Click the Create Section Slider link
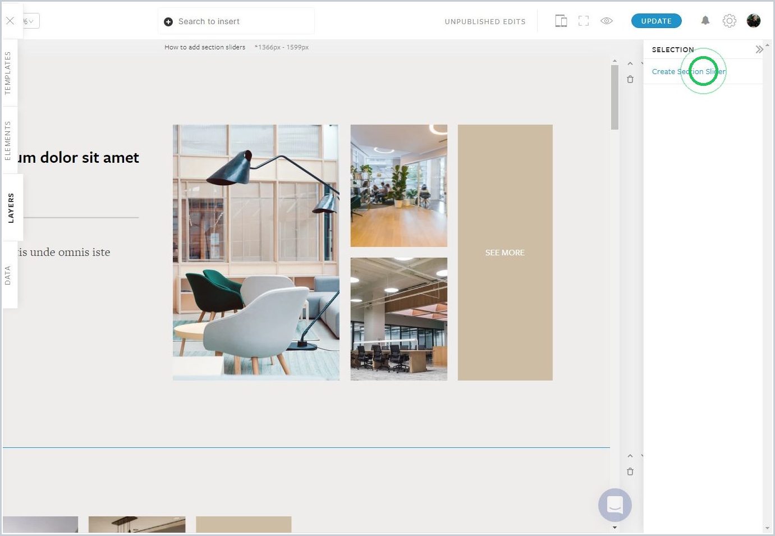Screen dimensions: 775x536 [x=689, y=71]
